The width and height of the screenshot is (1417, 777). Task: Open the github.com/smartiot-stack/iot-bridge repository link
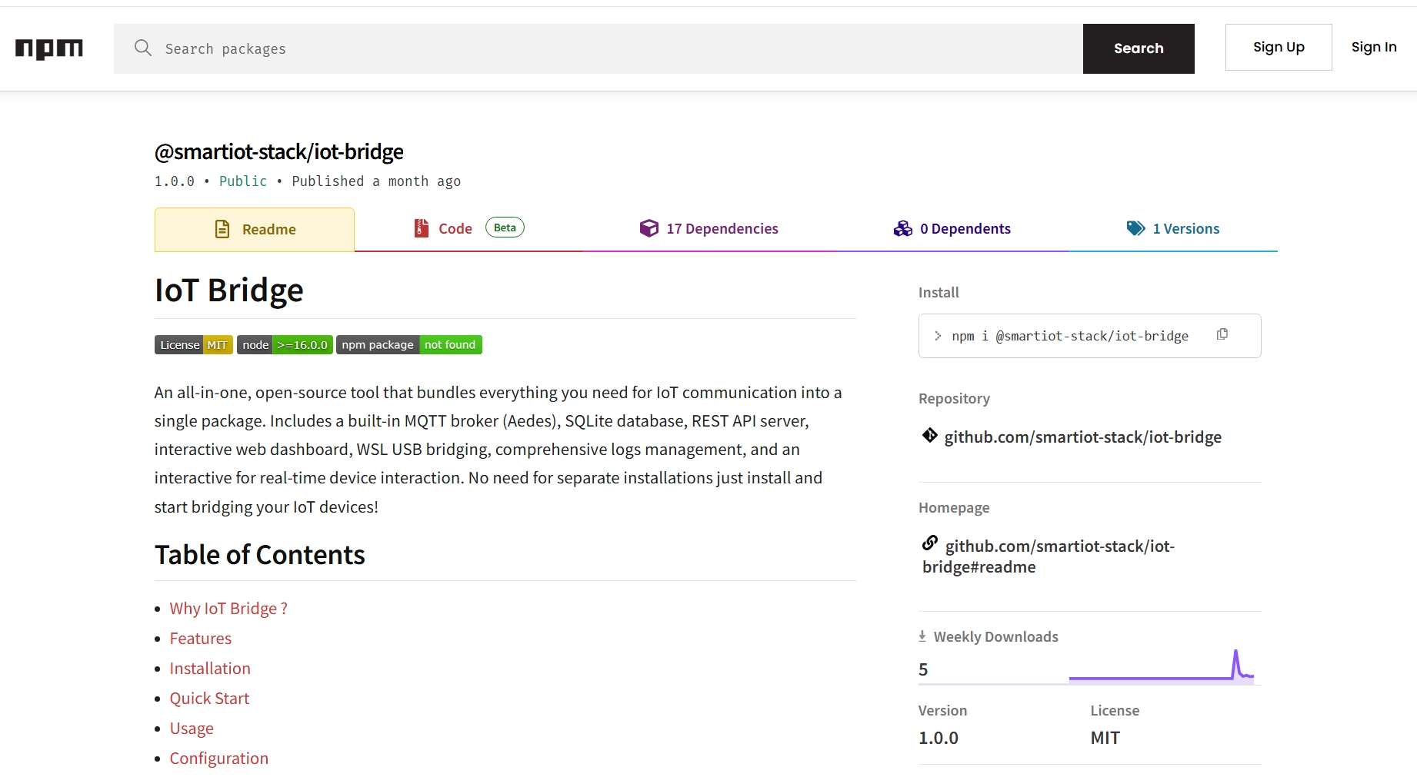pos(1082,437)
